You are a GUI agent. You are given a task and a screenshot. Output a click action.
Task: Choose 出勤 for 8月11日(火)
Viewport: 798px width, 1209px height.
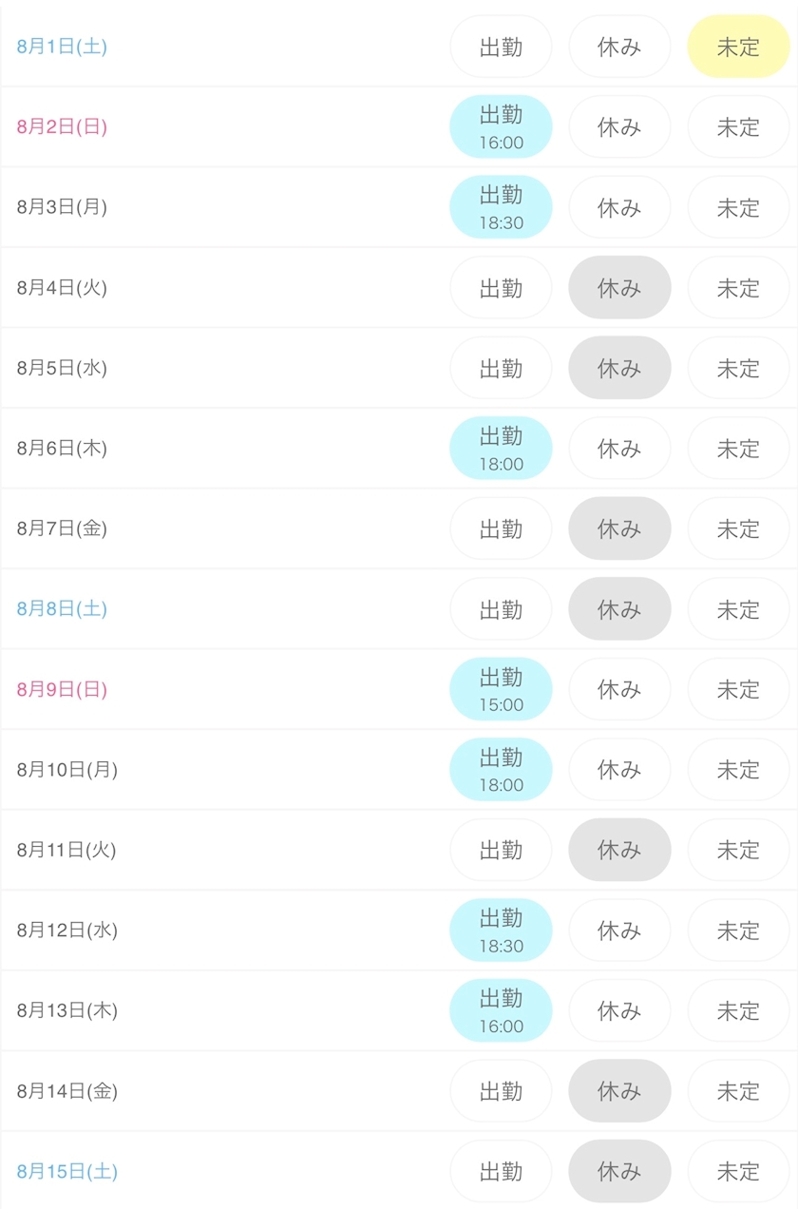[x=501, y=850]
